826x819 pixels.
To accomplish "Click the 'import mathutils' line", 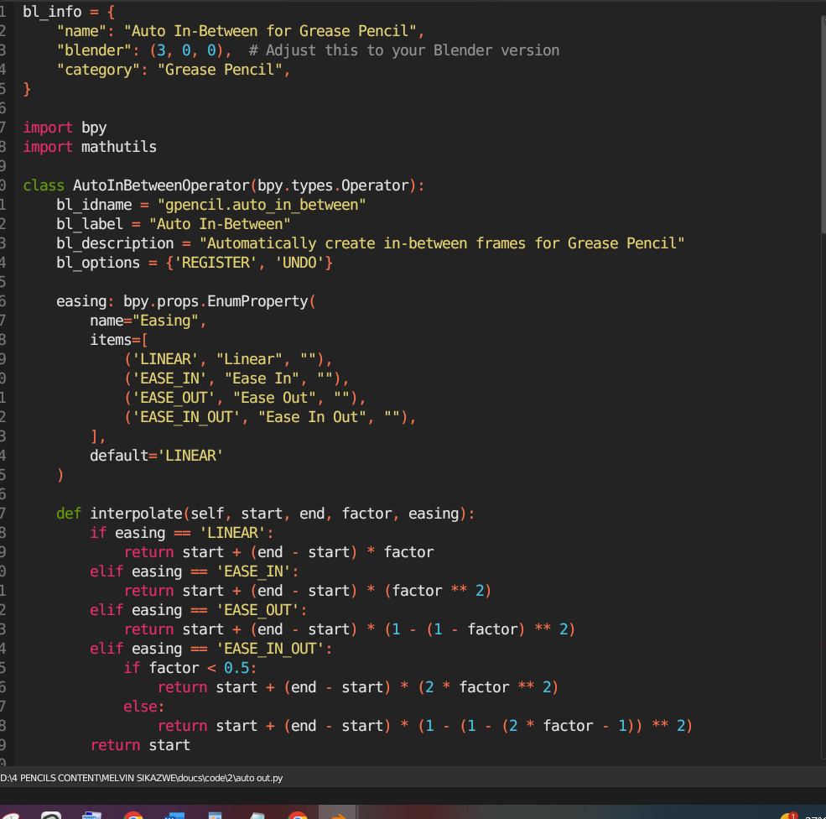I will click(90, 147).
